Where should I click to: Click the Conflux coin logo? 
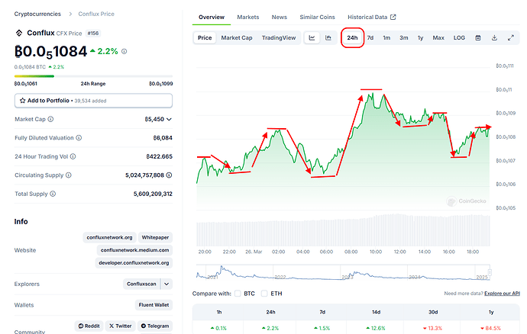click(x=19, y=33)
